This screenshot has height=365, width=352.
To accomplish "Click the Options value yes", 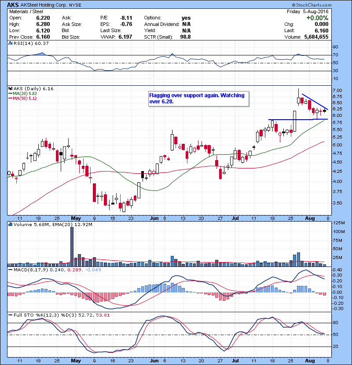I will [186, 18].
